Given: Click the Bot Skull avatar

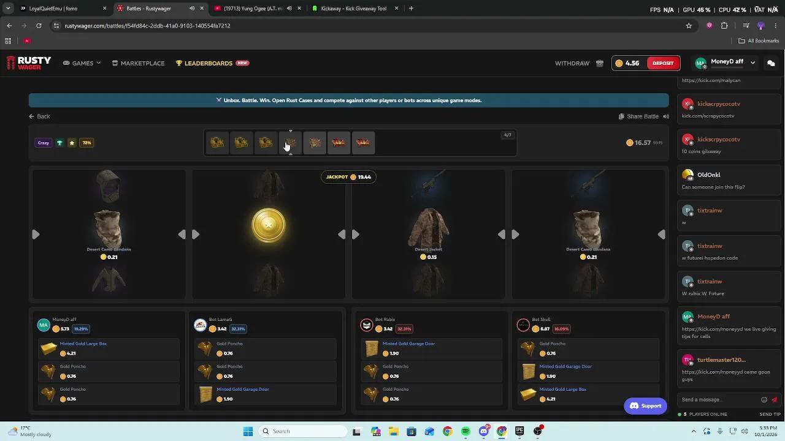Looking at the screenshot, I should click(523, 325).
